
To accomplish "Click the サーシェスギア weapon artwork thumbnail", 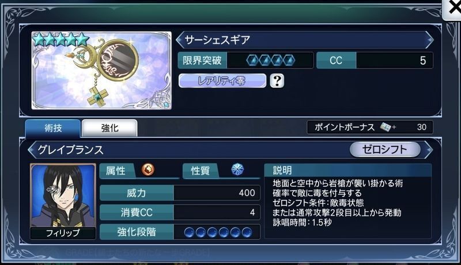I will (101, 70).
